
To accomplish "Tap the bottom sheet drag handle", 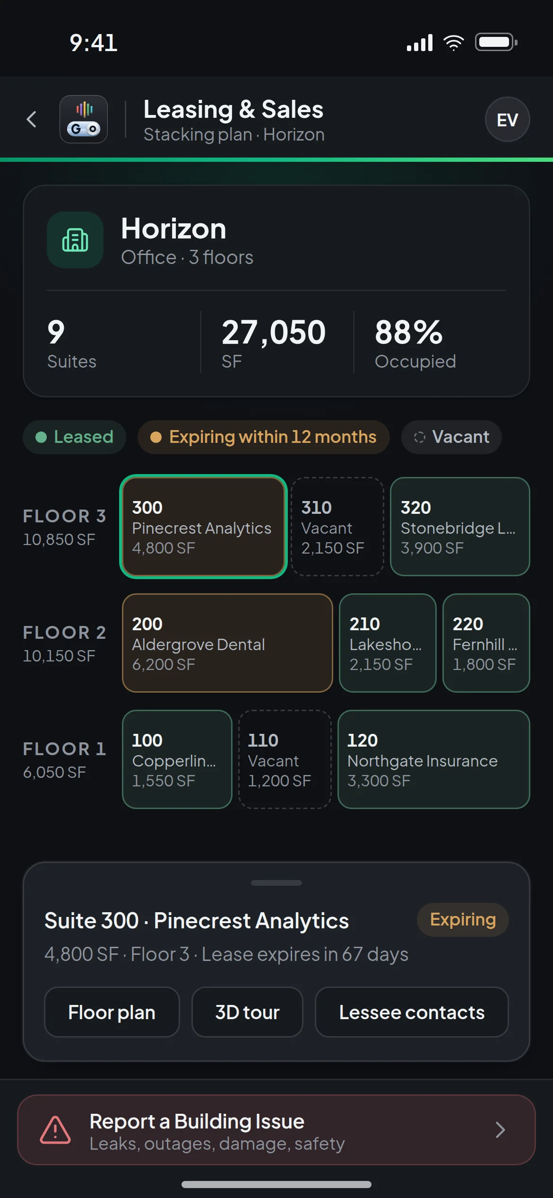I will tap(276, 882).
